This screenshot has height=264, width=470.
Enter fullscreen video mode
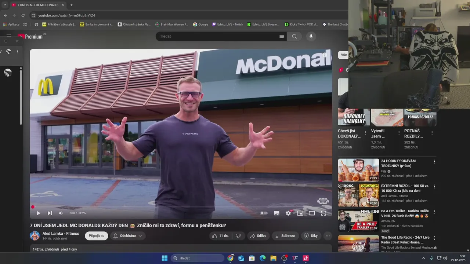[323, 213]
